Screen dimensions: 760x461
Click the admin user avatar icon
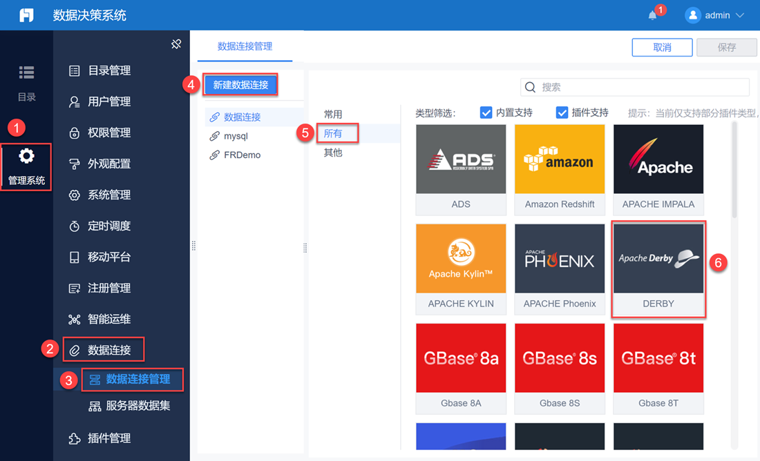692,15
